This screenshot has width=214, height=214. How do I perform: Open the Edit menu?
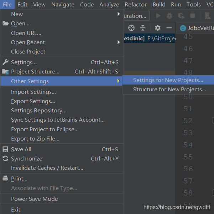(22, 5)
